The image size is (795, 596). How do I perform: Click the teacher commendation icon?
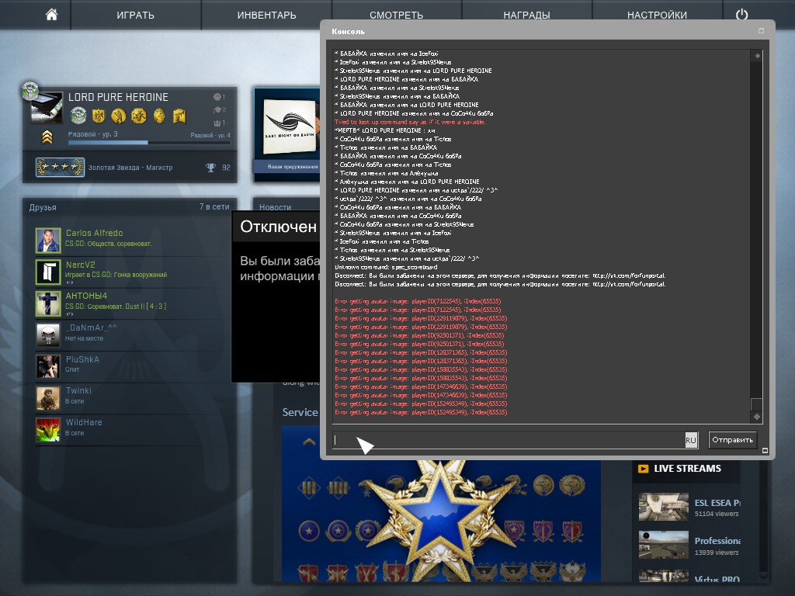tap(217, 109)
